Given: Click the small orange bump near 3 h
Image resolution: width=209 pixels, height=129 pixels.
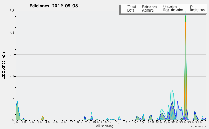Looking at the screenshot, I should click(x=42, y=118).
